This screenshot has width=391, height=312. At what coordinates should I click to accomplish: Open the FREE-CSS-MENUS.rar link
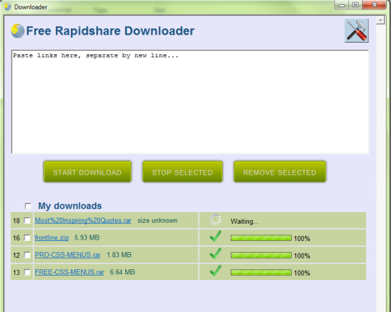70,272
